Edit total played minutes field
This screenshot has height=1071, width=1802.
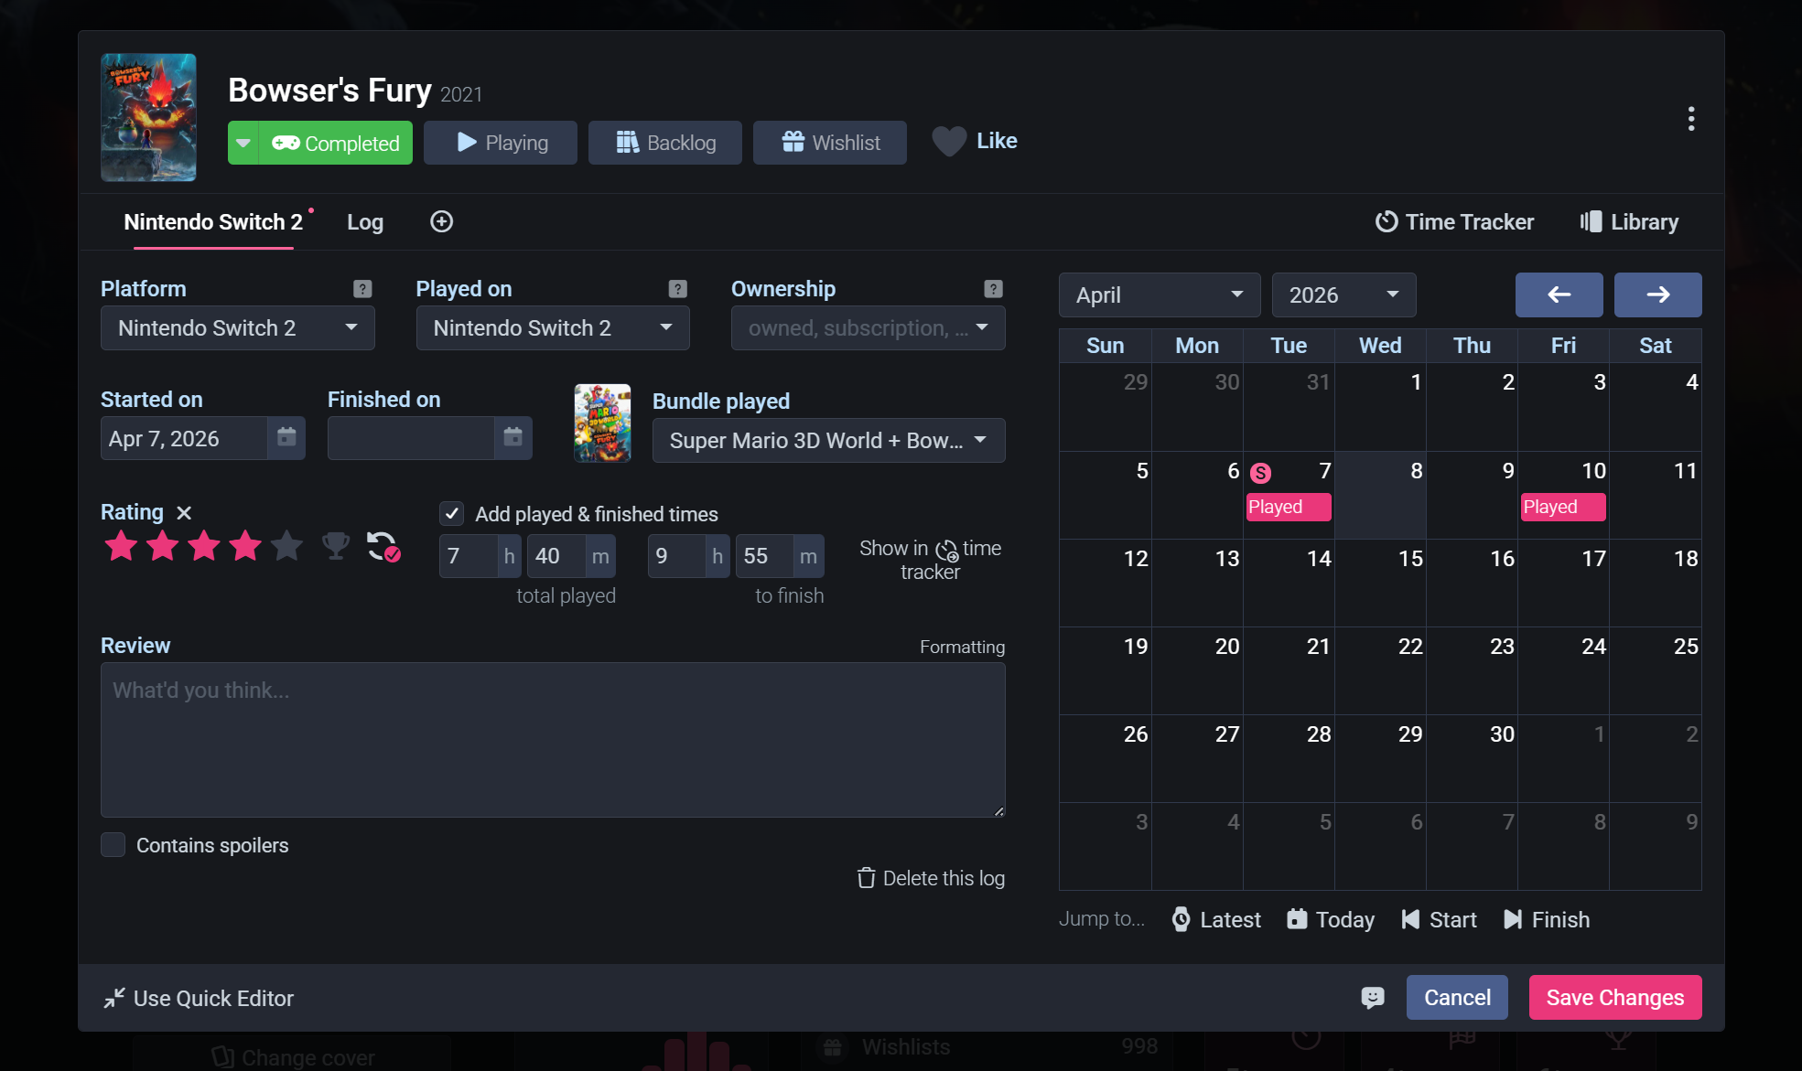click(x=557, y=556)
